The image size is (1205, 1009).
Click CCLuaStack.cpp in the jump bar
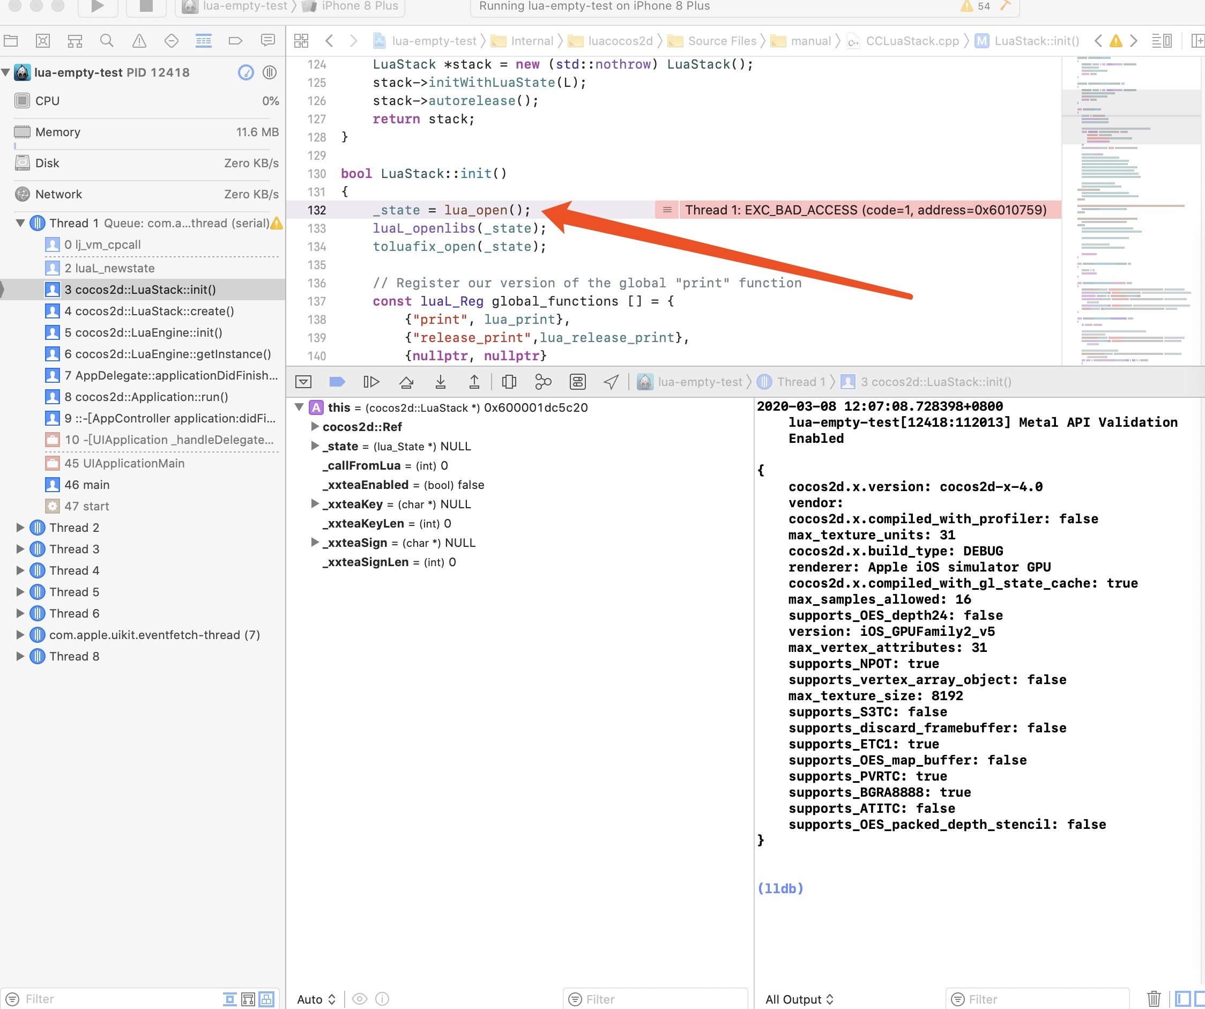click(x=912, y=41)
